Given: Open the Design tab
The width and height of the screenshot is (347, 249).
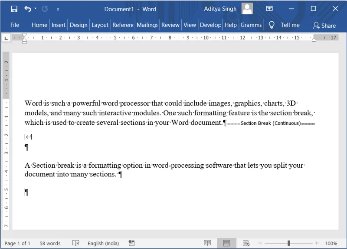Looking at the screenshot, I should pyautogui.click(x=79, y=25).
